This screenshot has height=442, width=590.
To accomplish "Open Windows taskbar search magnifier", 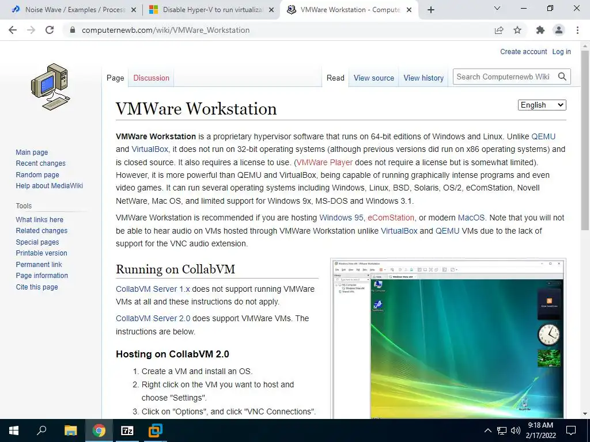I will coord(41,430).
